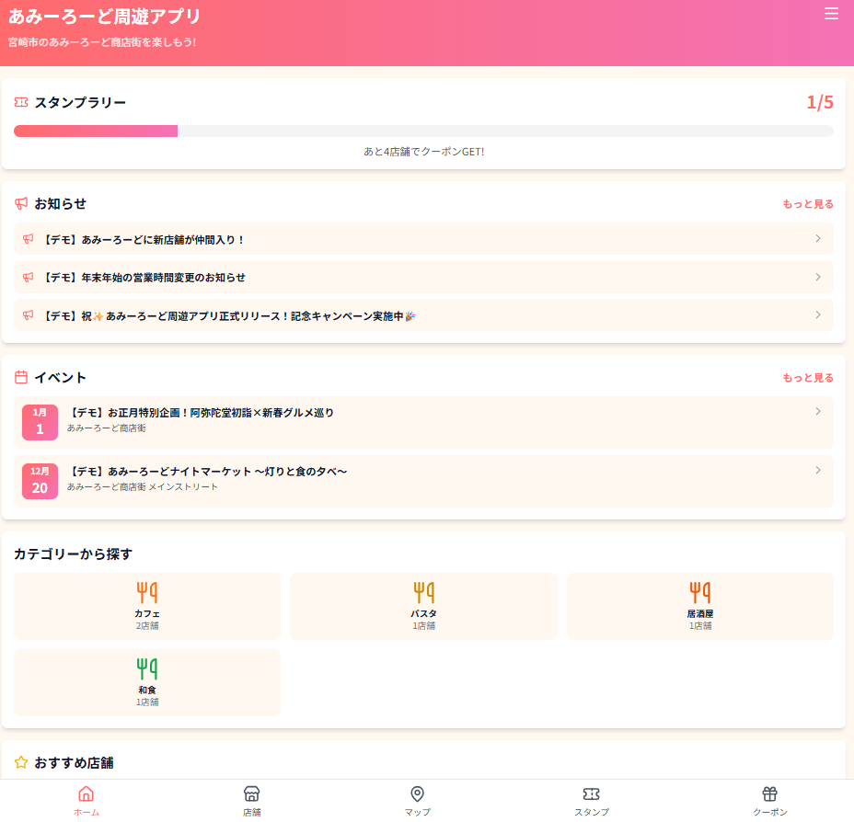
Task: Select the 居酒屋 category card
Action: 699,606
